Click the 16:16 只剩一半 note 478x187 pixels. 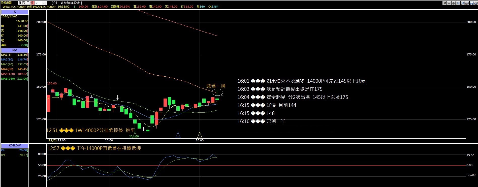(x=261, y=121)
